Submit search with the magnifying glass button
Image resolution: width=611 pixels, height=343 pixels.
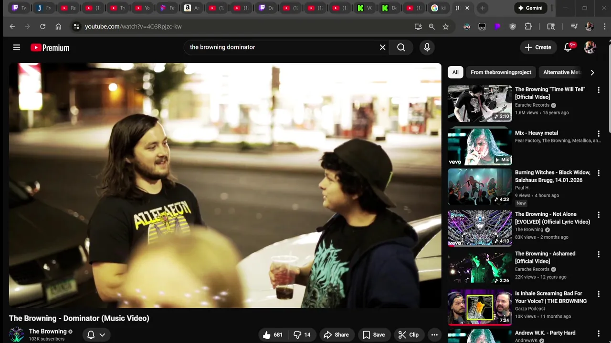(x=401, y=47)
